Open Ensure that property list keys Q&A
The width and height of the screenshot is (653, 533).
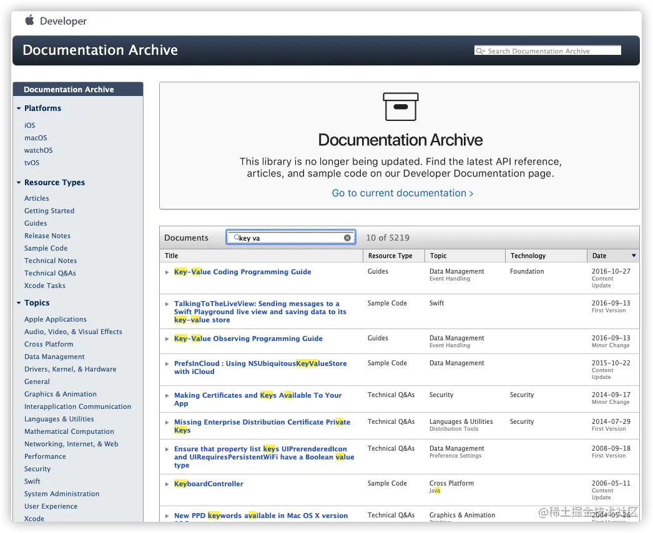pos(264,457)
